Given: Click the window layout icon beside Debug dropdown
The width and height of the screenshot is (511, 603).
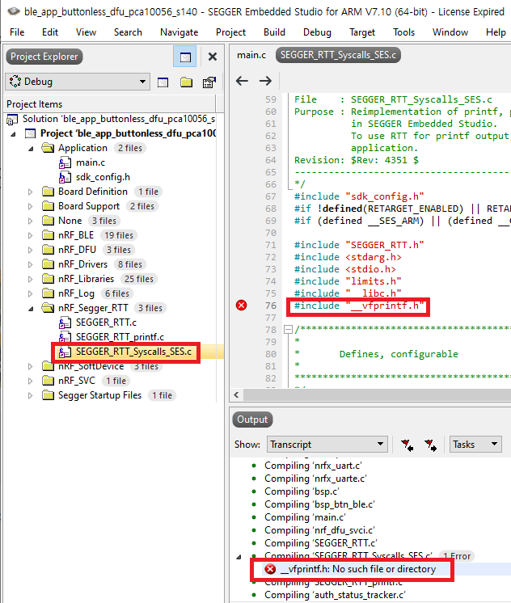Looking at the screenshot, I should [x=163, y=82].
